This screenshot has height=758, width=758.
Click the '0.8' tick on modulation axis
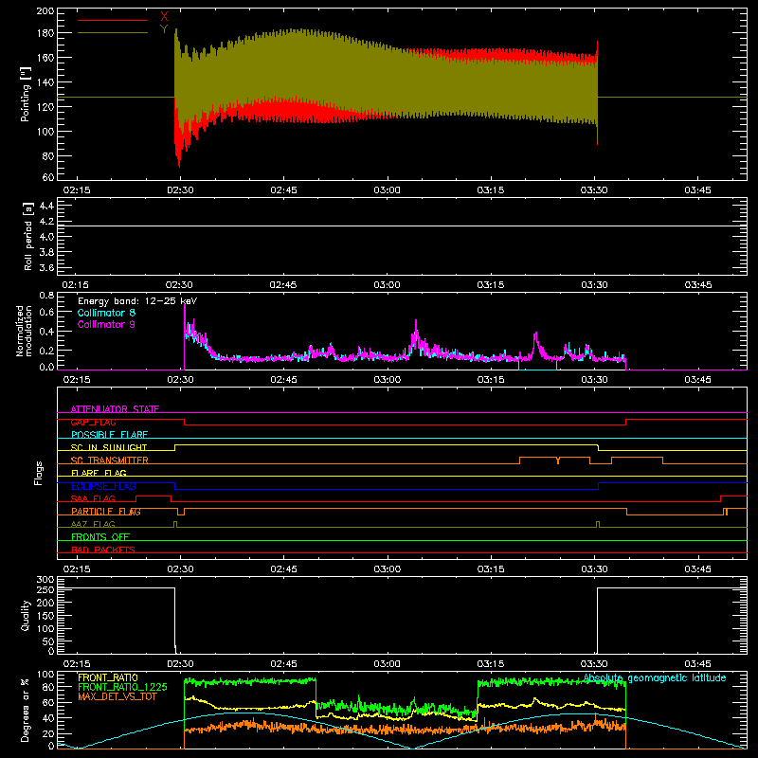46,295
